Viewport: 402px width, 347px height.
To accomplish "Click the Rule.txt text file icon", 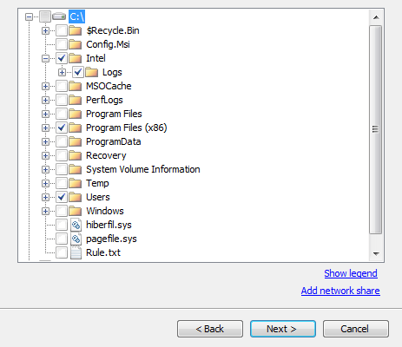I will pos(76,252).
